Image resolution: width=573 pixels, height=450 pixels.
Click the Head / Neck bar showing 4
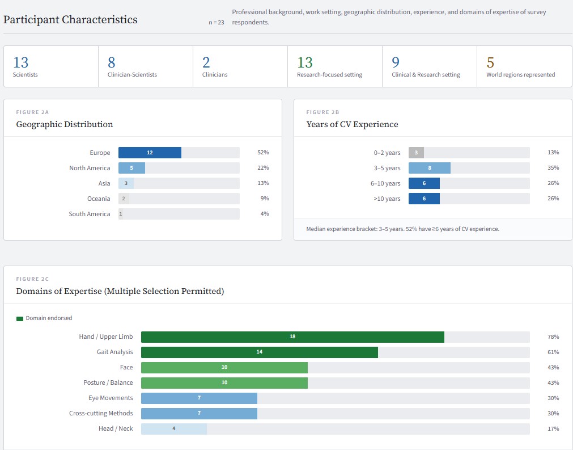tap(174, 429)
